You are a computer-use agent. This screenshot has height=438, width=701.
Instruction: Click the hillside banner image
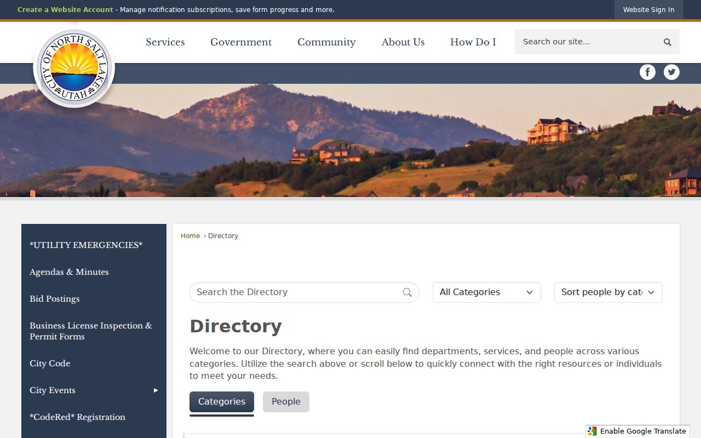pyautogui.click(x=350, y=141)
